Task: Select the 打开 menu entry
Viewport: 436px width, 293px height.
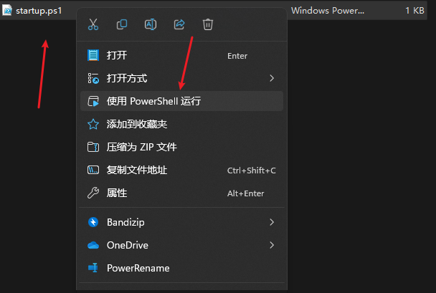Action: [181, 55]
